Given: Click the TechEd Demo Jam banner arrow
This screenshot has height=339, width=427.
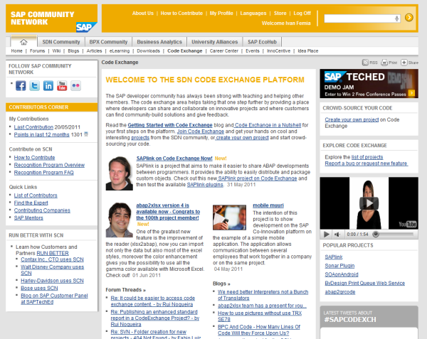Looking at the screenshot, I should [411, 93].
